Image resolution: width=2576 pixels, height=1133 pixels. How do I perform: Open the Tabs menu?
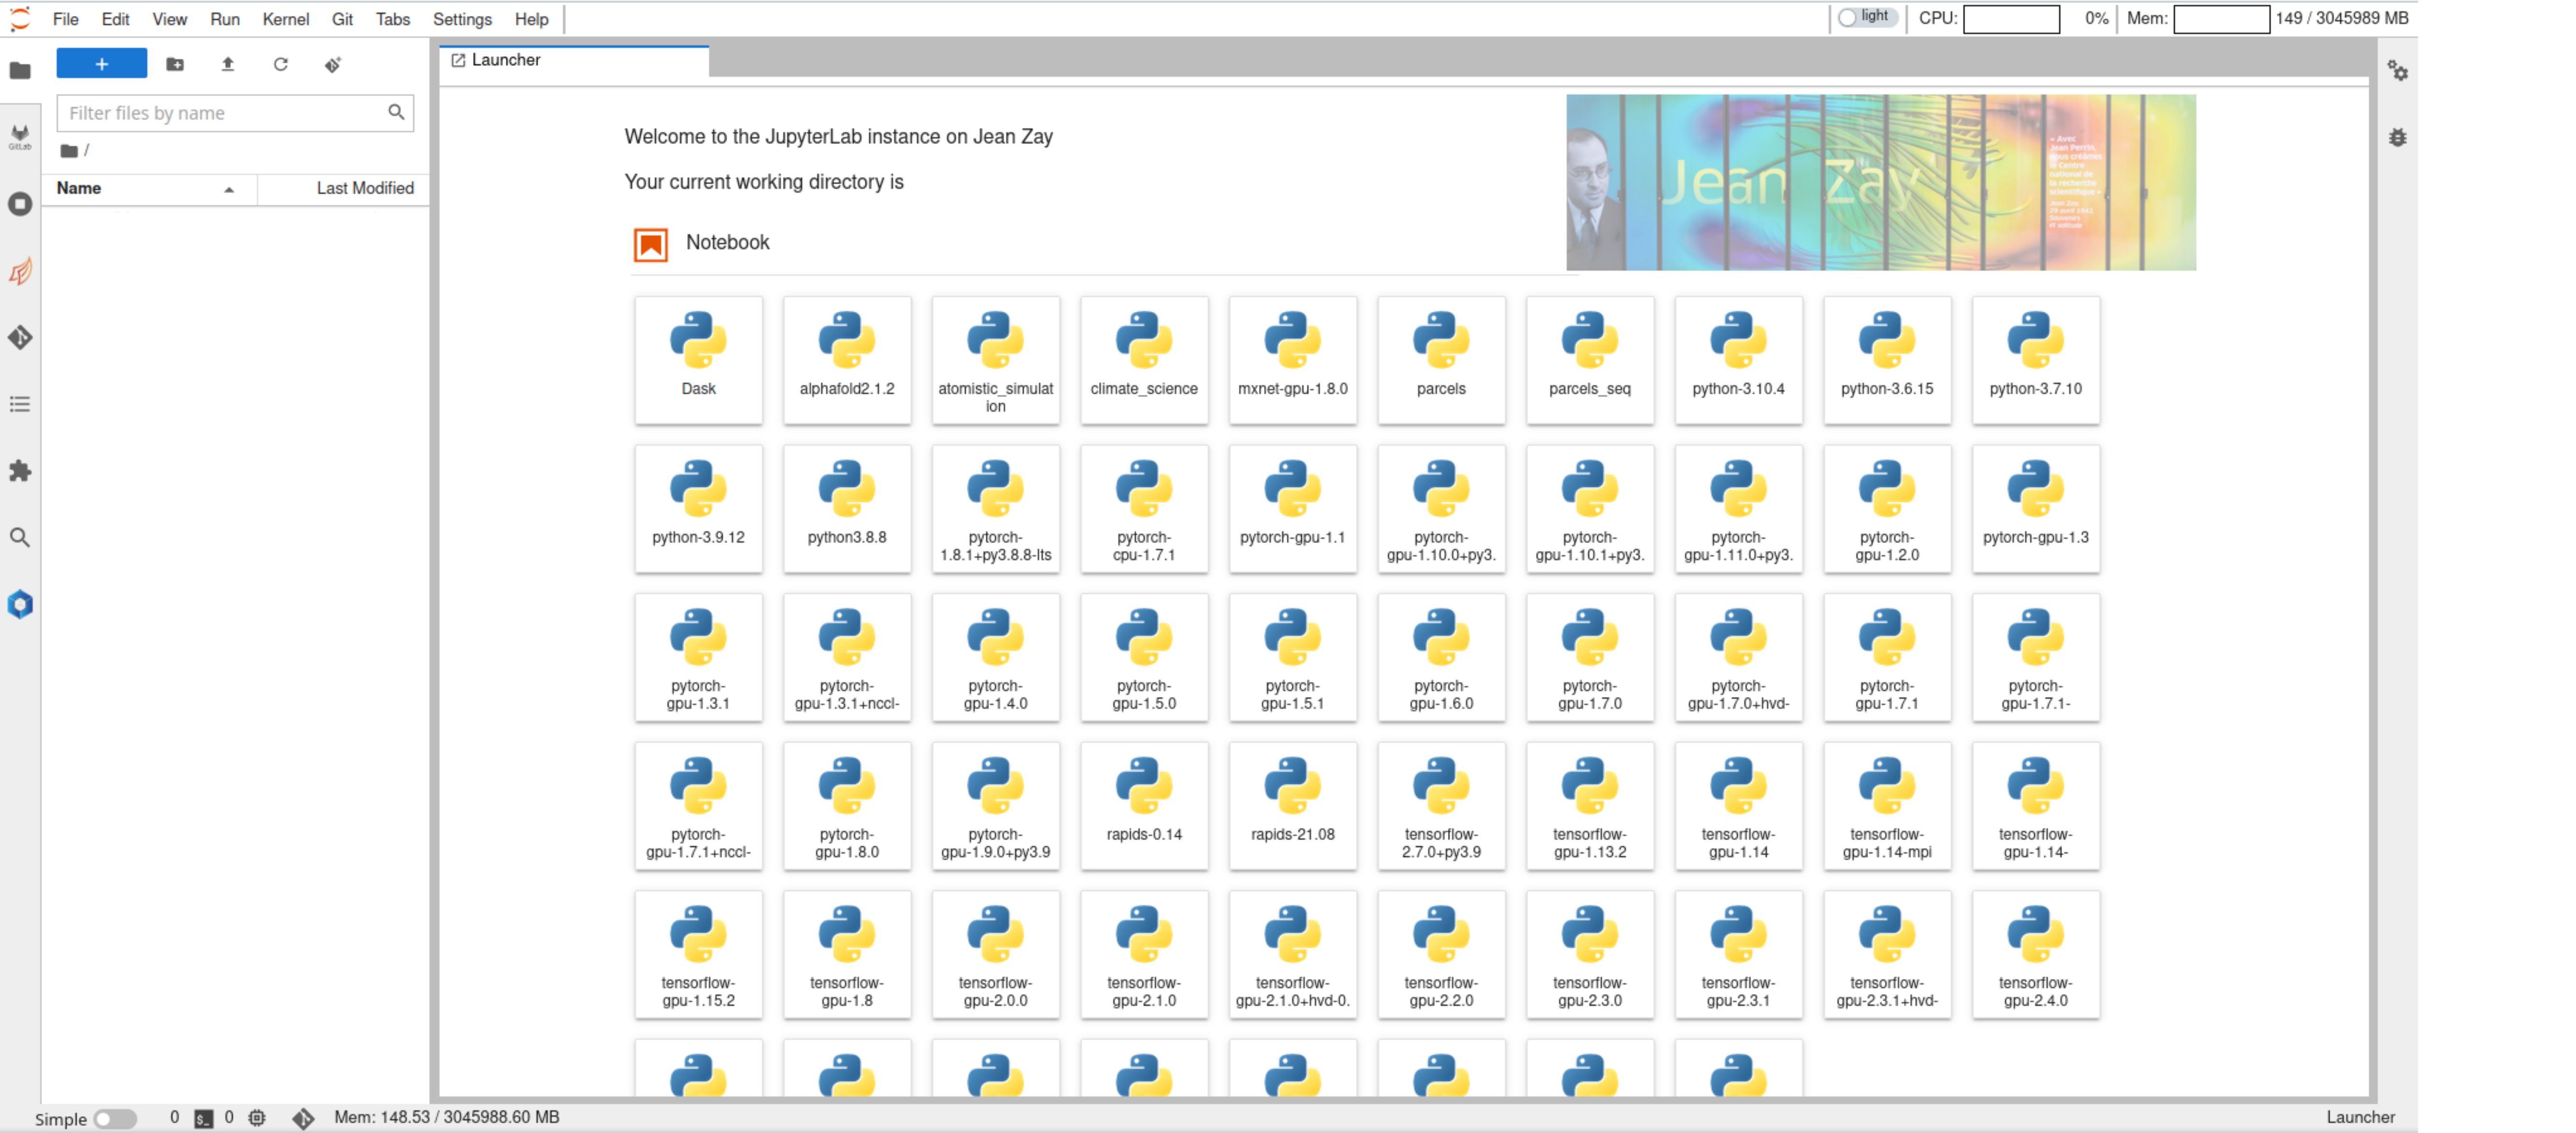(x=393, y=19)
